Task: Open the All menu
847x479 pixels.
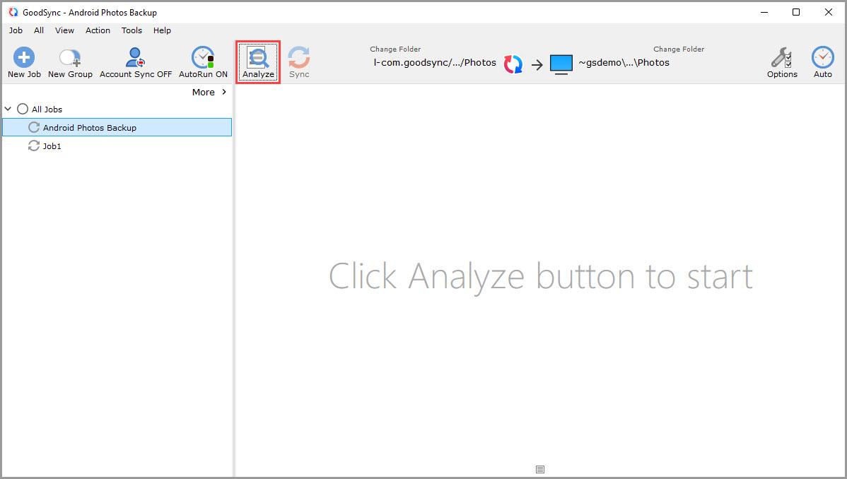Action: point(39,30)
